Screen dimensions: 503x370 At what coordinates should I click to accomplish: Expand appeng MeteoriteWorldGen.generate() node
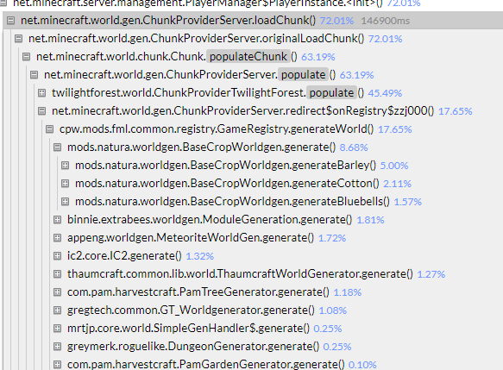point(57,238)
